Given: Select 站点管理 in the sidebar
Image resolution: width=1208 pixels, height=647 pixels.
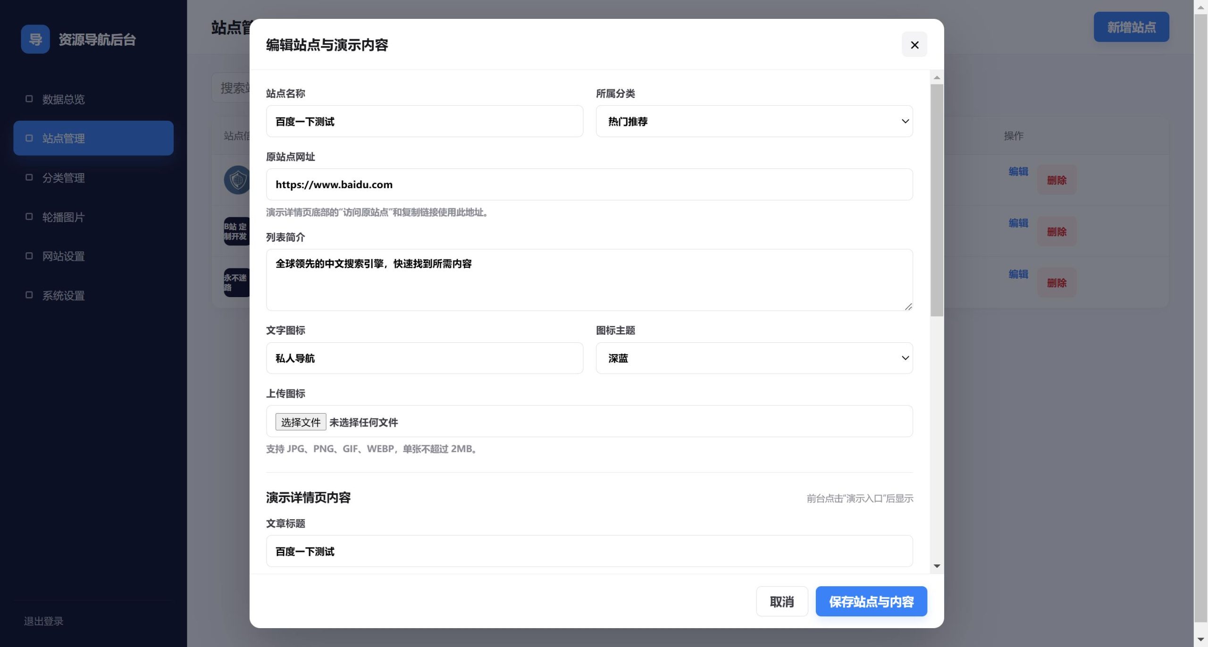Looking at the screenshot, I should tap(93, 138).
